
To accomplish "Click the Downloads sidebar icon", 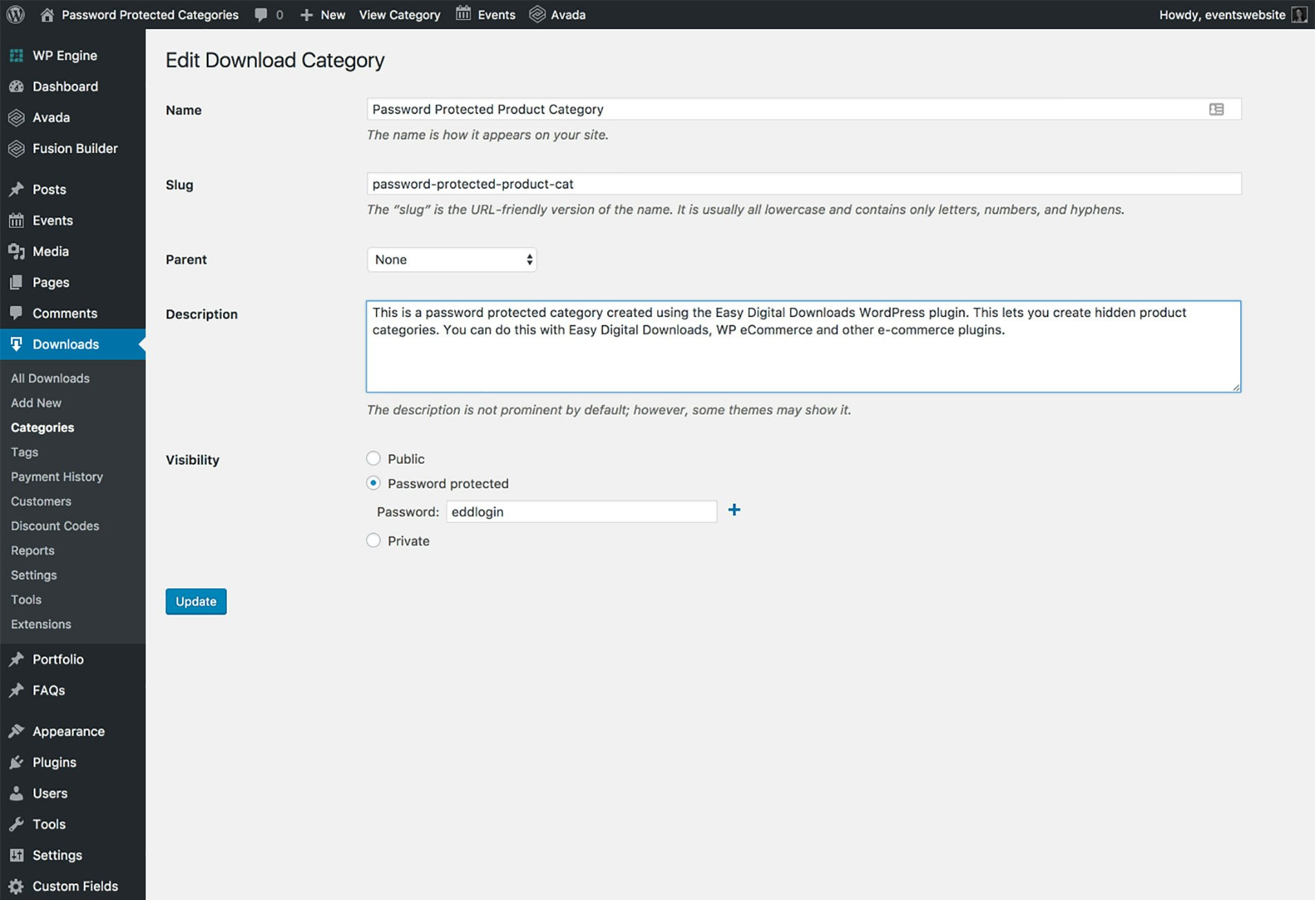I will pyautogui.click(x=17, y=344).
